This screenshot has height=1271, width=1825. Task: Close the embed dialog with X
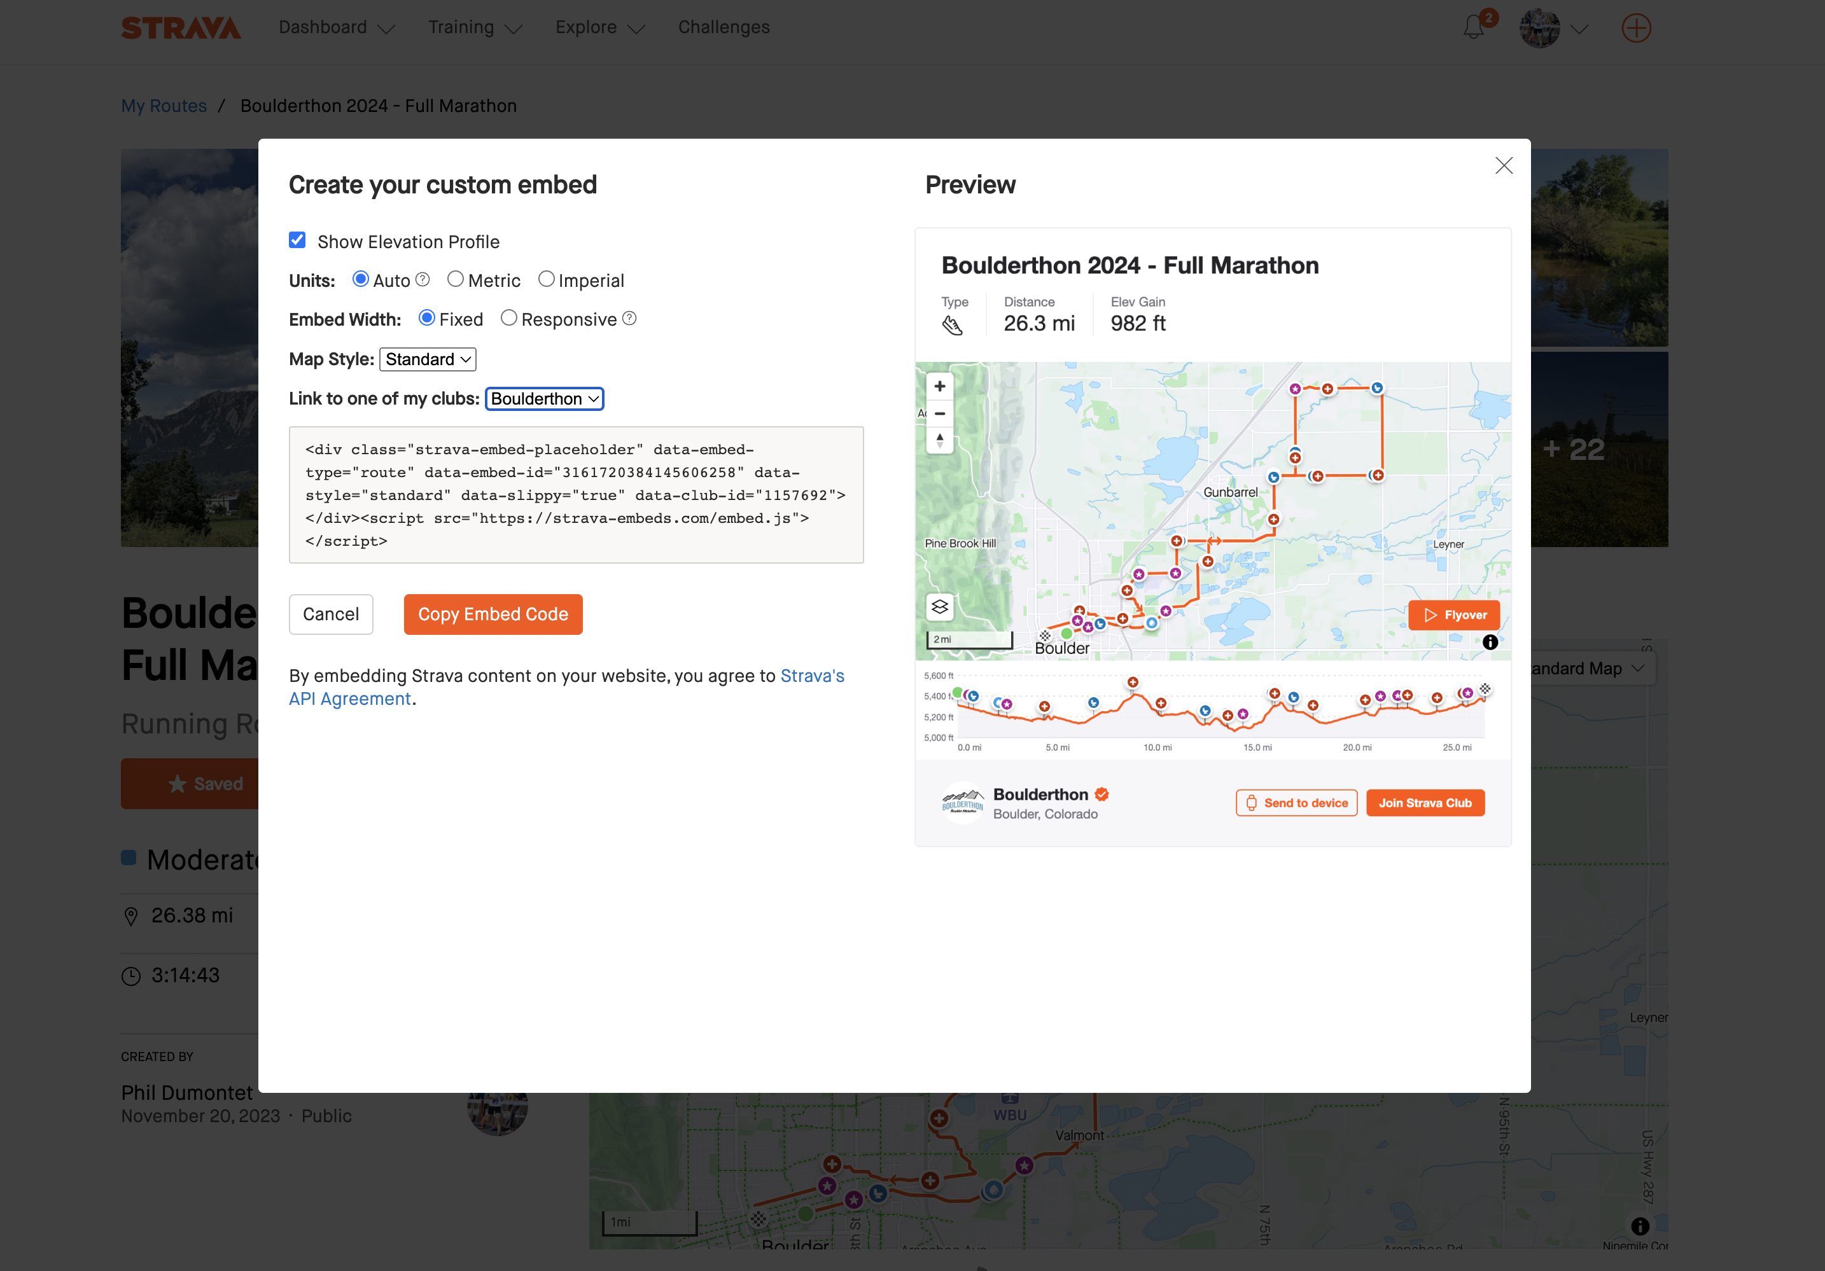point(1503,165)
